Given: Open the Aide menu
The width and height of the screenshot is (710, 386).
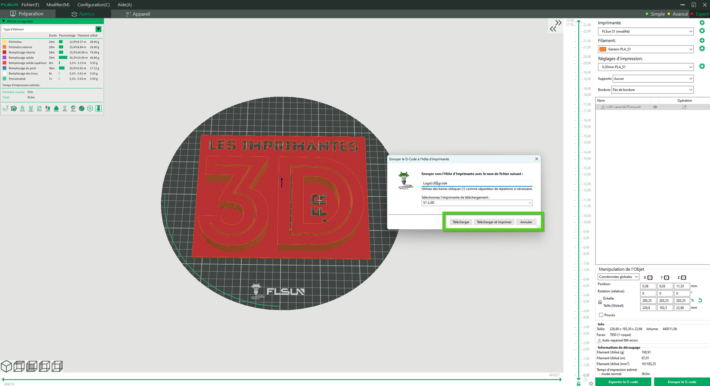Looking at the screenshot, I should pos(125,5).
